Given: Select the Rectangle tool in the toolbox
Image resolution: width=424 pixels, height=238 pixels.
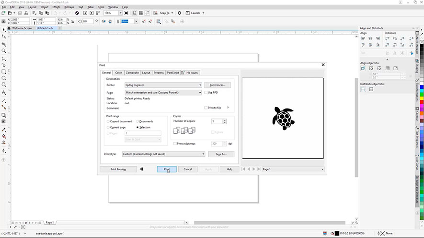Looking at the screenshot, I should [x=4, y=71].
